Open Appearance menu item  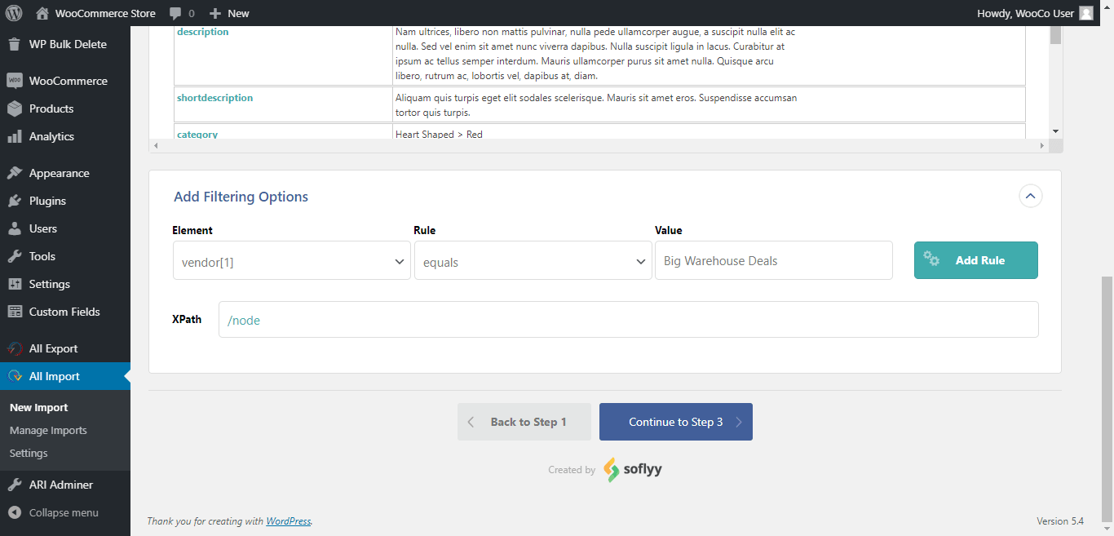(x=65, y=173)
